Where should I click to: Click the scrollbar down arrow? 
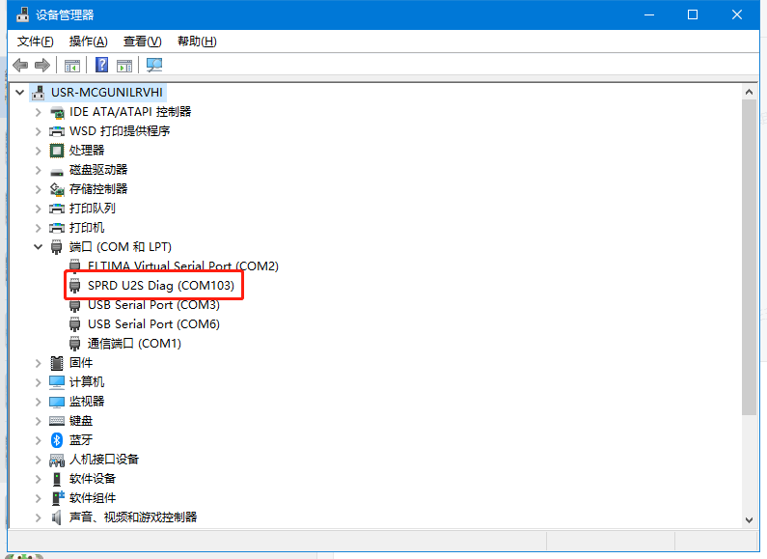coord(749,519)
